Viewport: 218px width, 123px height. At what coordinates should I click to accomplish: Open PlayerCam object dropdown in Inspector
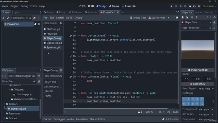click(196, 22)
